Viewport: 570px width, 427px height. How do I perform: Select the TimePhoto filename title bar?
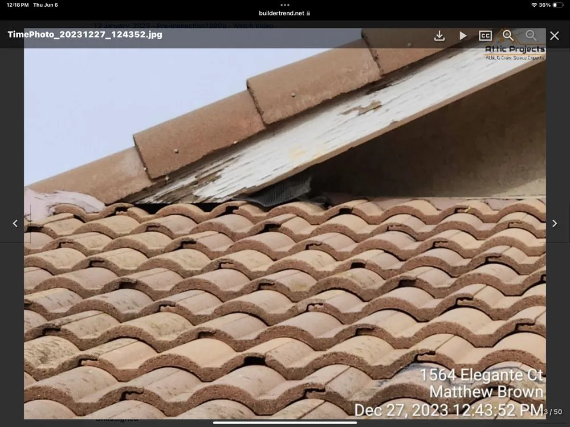tap(84, 34)
